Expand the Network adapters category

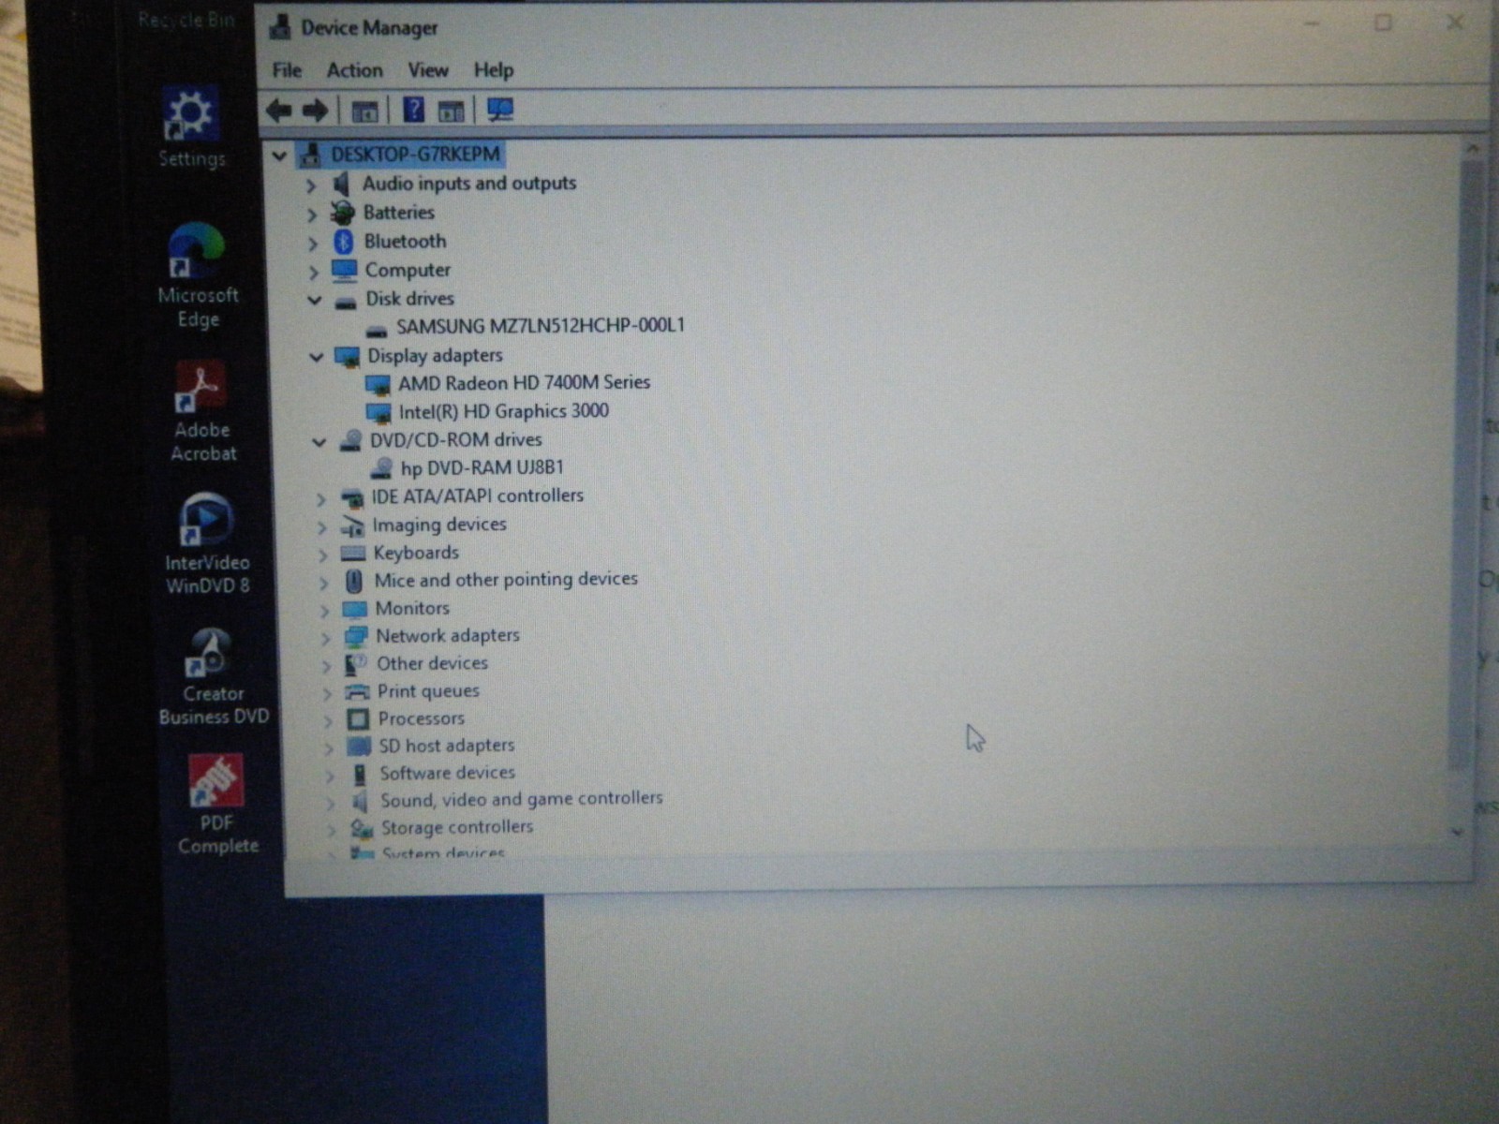point(325,639)
